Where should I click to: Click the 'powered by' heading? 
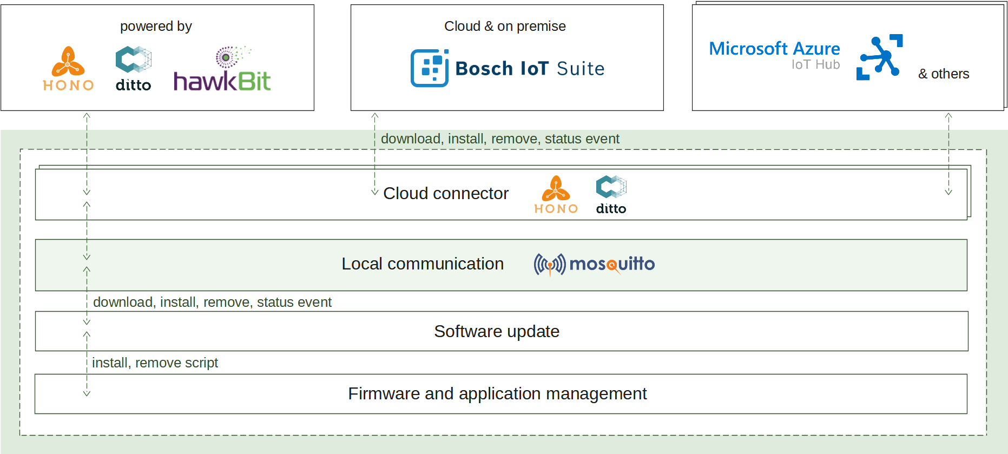156,26
